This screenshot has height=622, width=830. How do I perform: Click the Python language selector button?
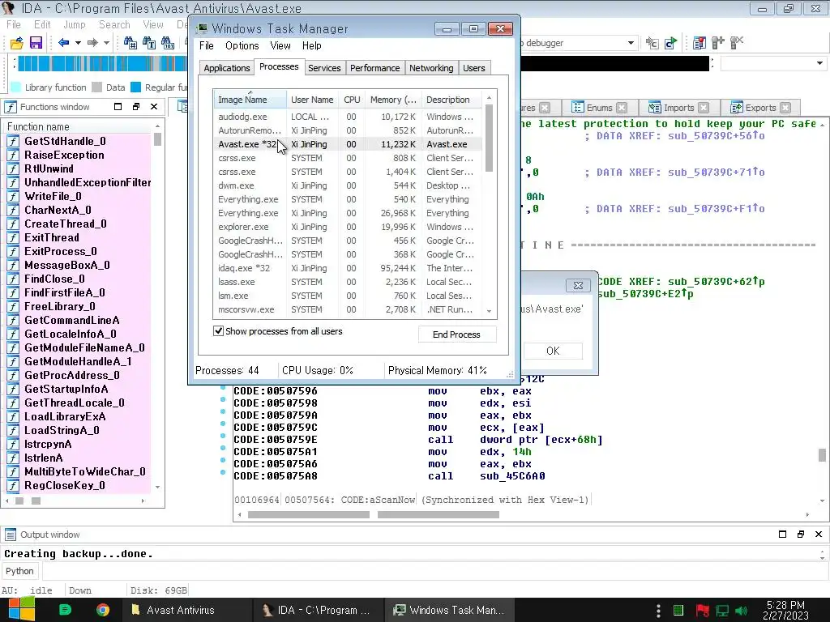pos(19,571)
